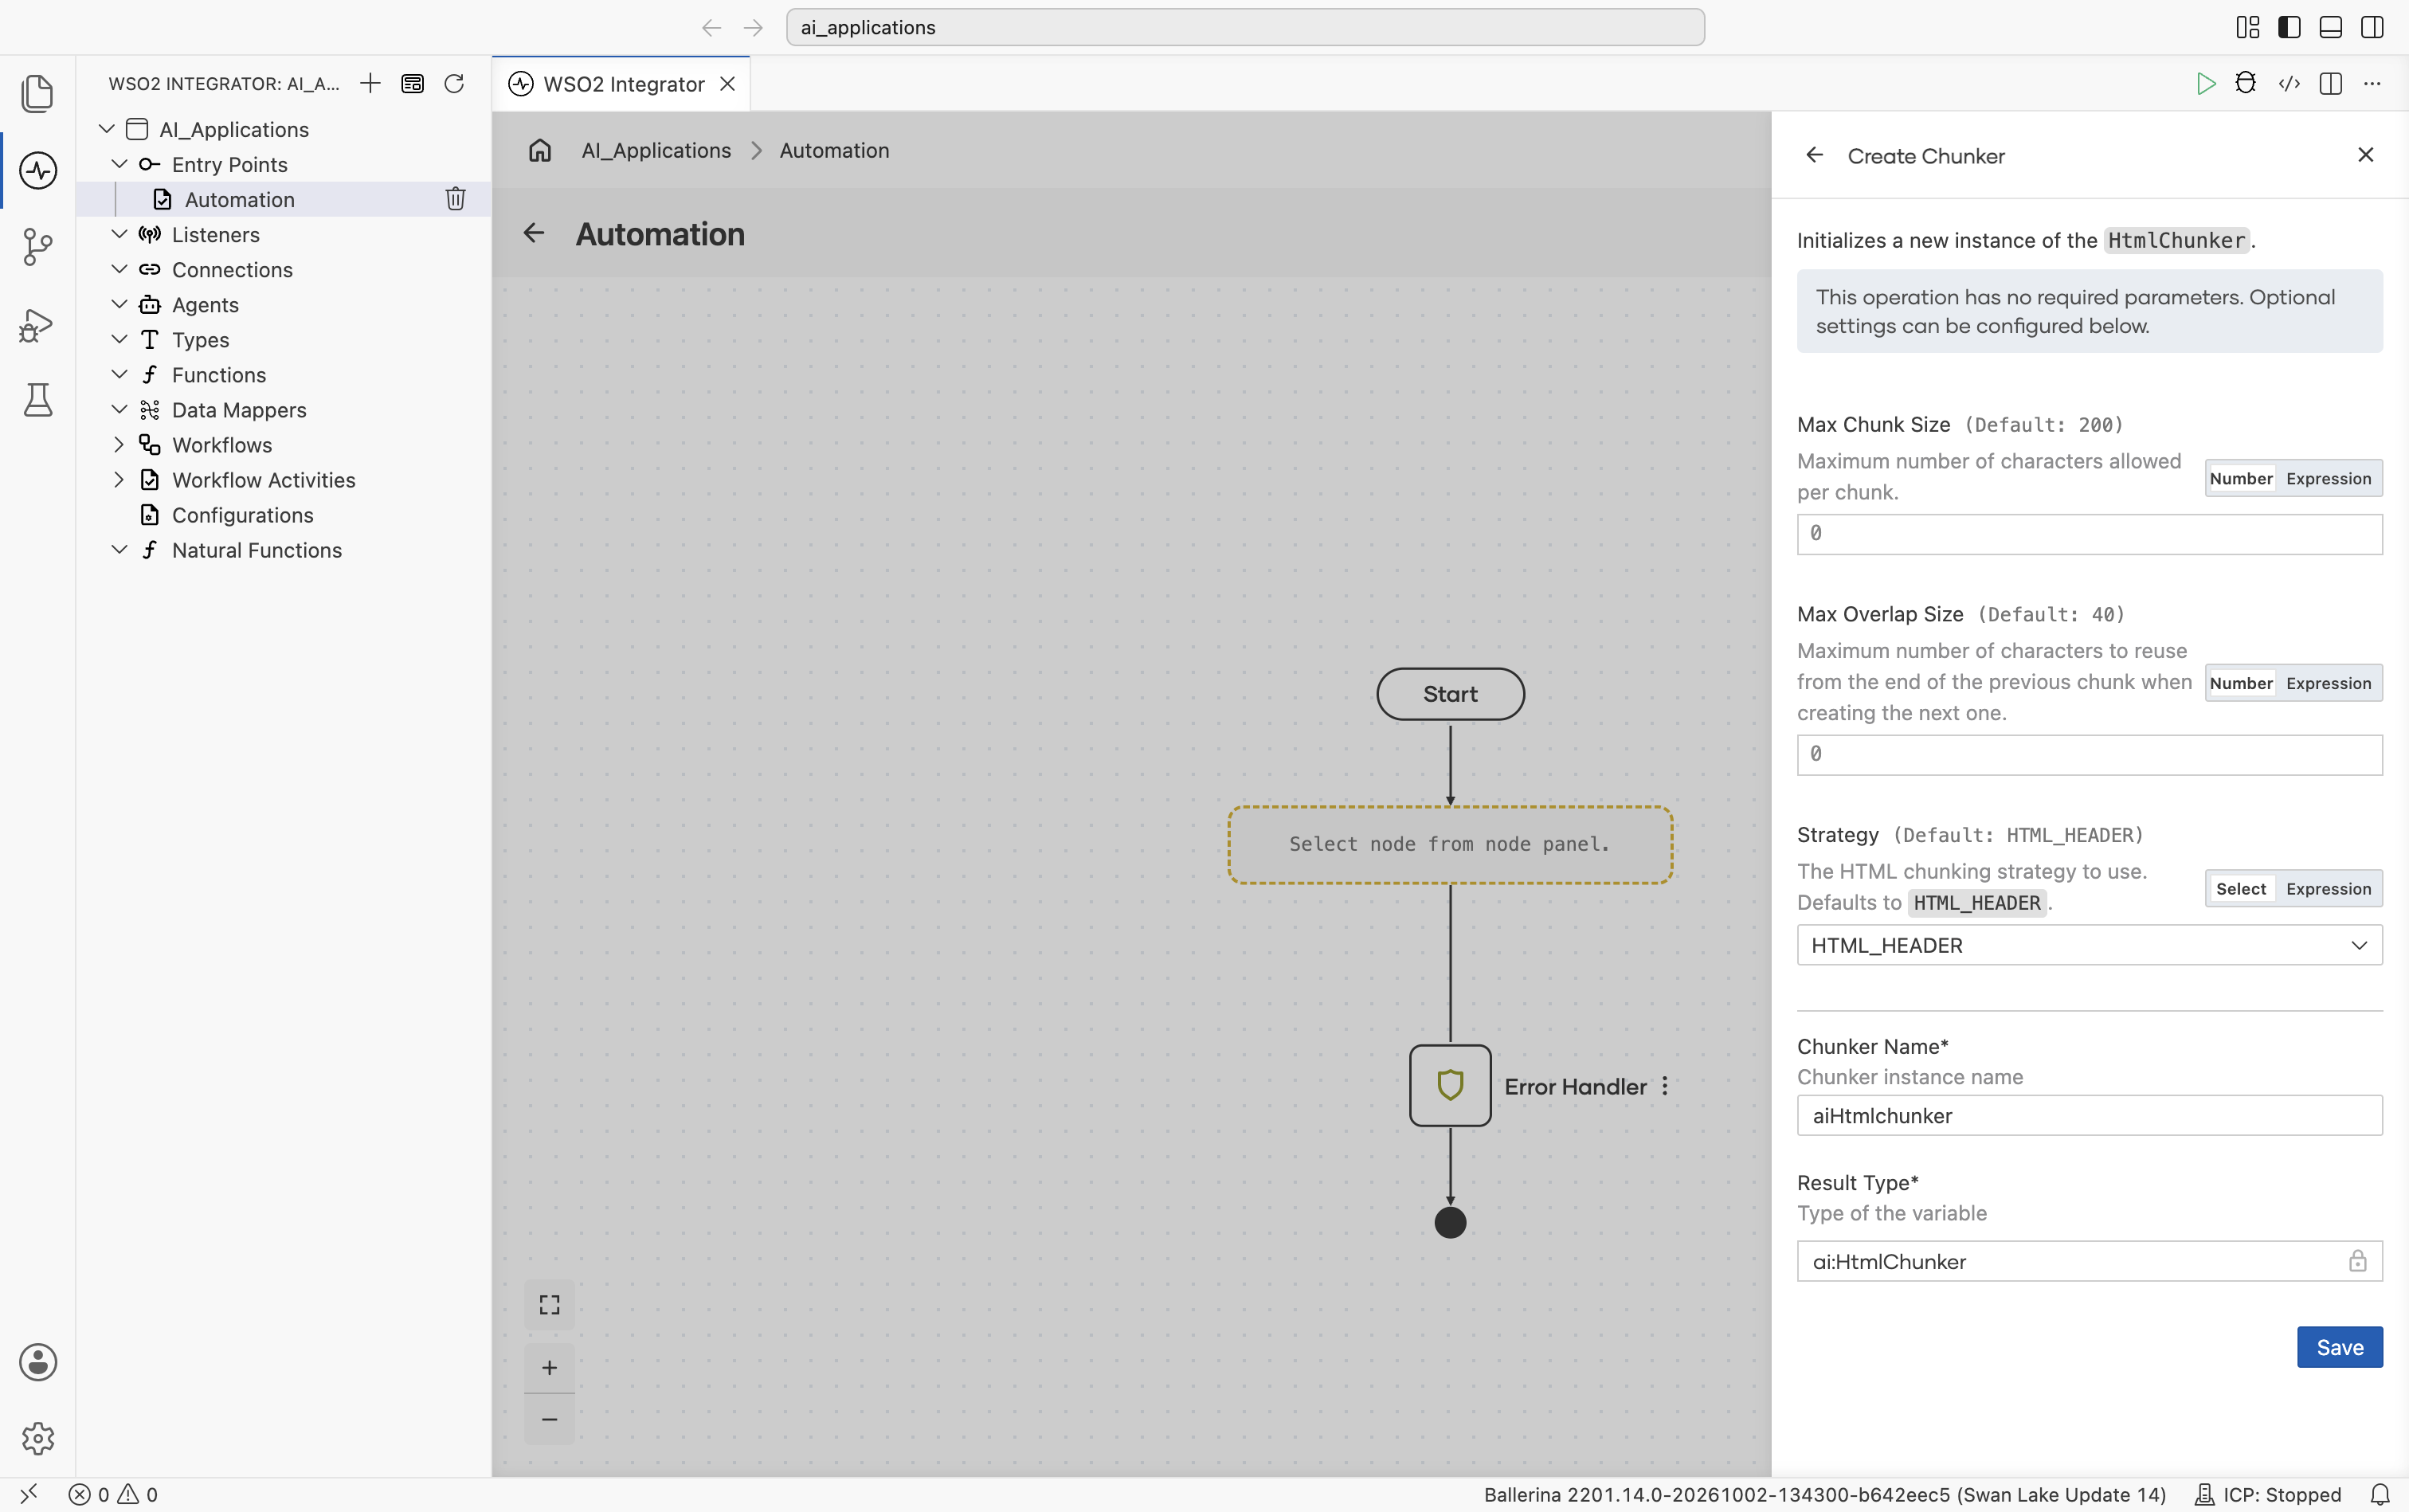This screenshot has height=1512, width=2409.
Task: Collapse the Listeners tree node
Action: (119, 234)
